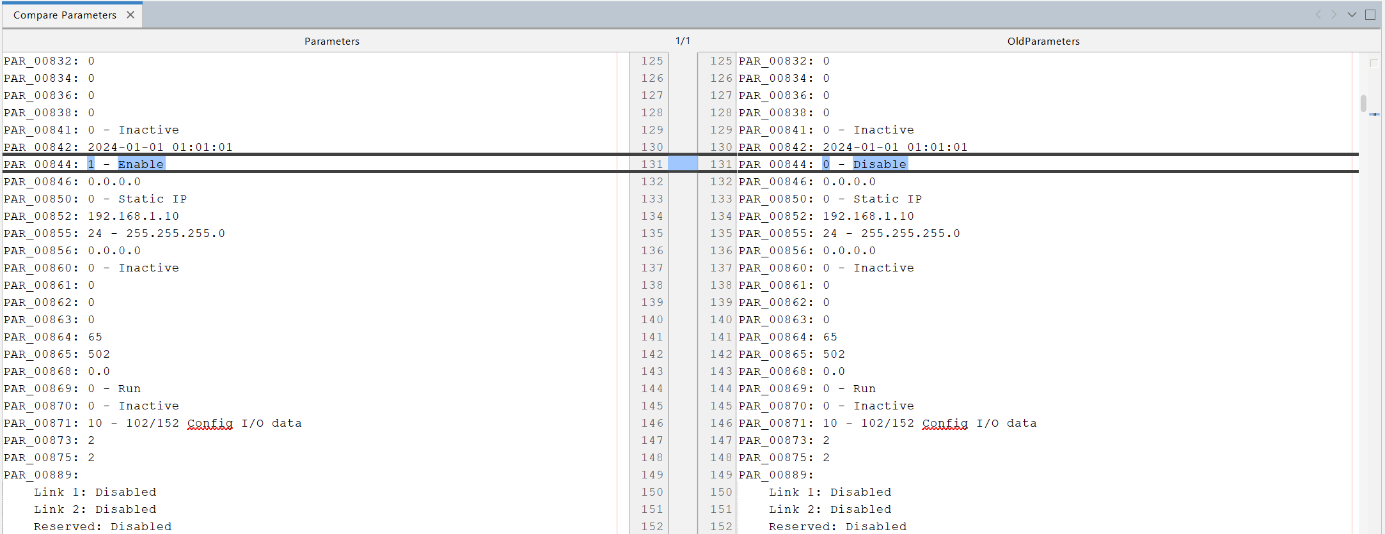Click PAR_00852 192.168.1.10 in Parameters pane
Image resolution: width=1385 pixels, height=534 pixels.
(91, 216)
